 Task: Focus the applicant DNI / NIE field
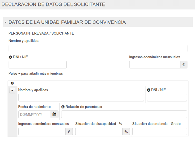(x=37, y=64)
